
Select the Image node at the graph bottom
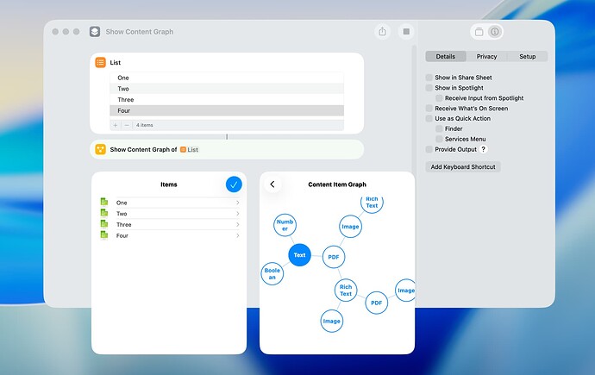pyautogui.click(x=332, y=321)
